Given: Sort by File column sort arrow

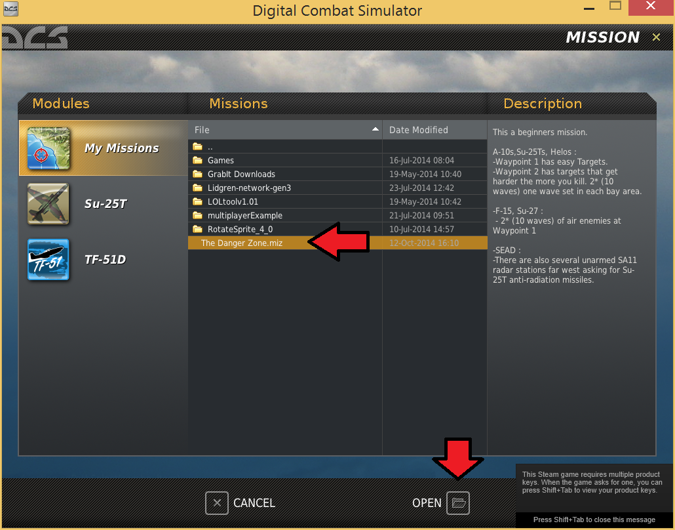Looking at the screenshot, I should [x=376, y=129].
